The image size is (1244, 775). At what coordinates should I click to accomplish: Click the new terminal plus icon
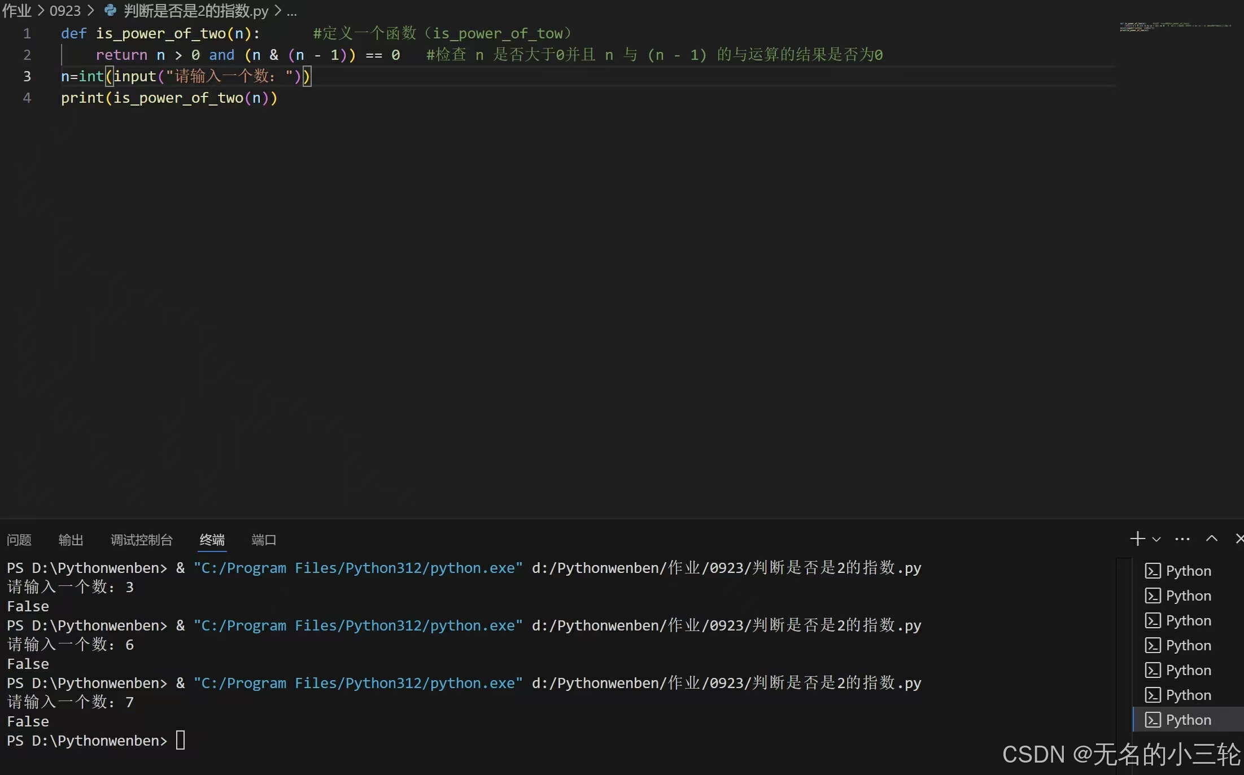pos(1137,538)
